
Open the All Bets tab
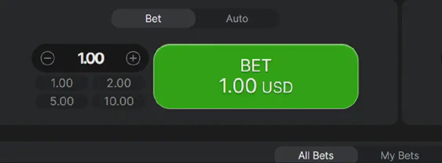(316, 155)
